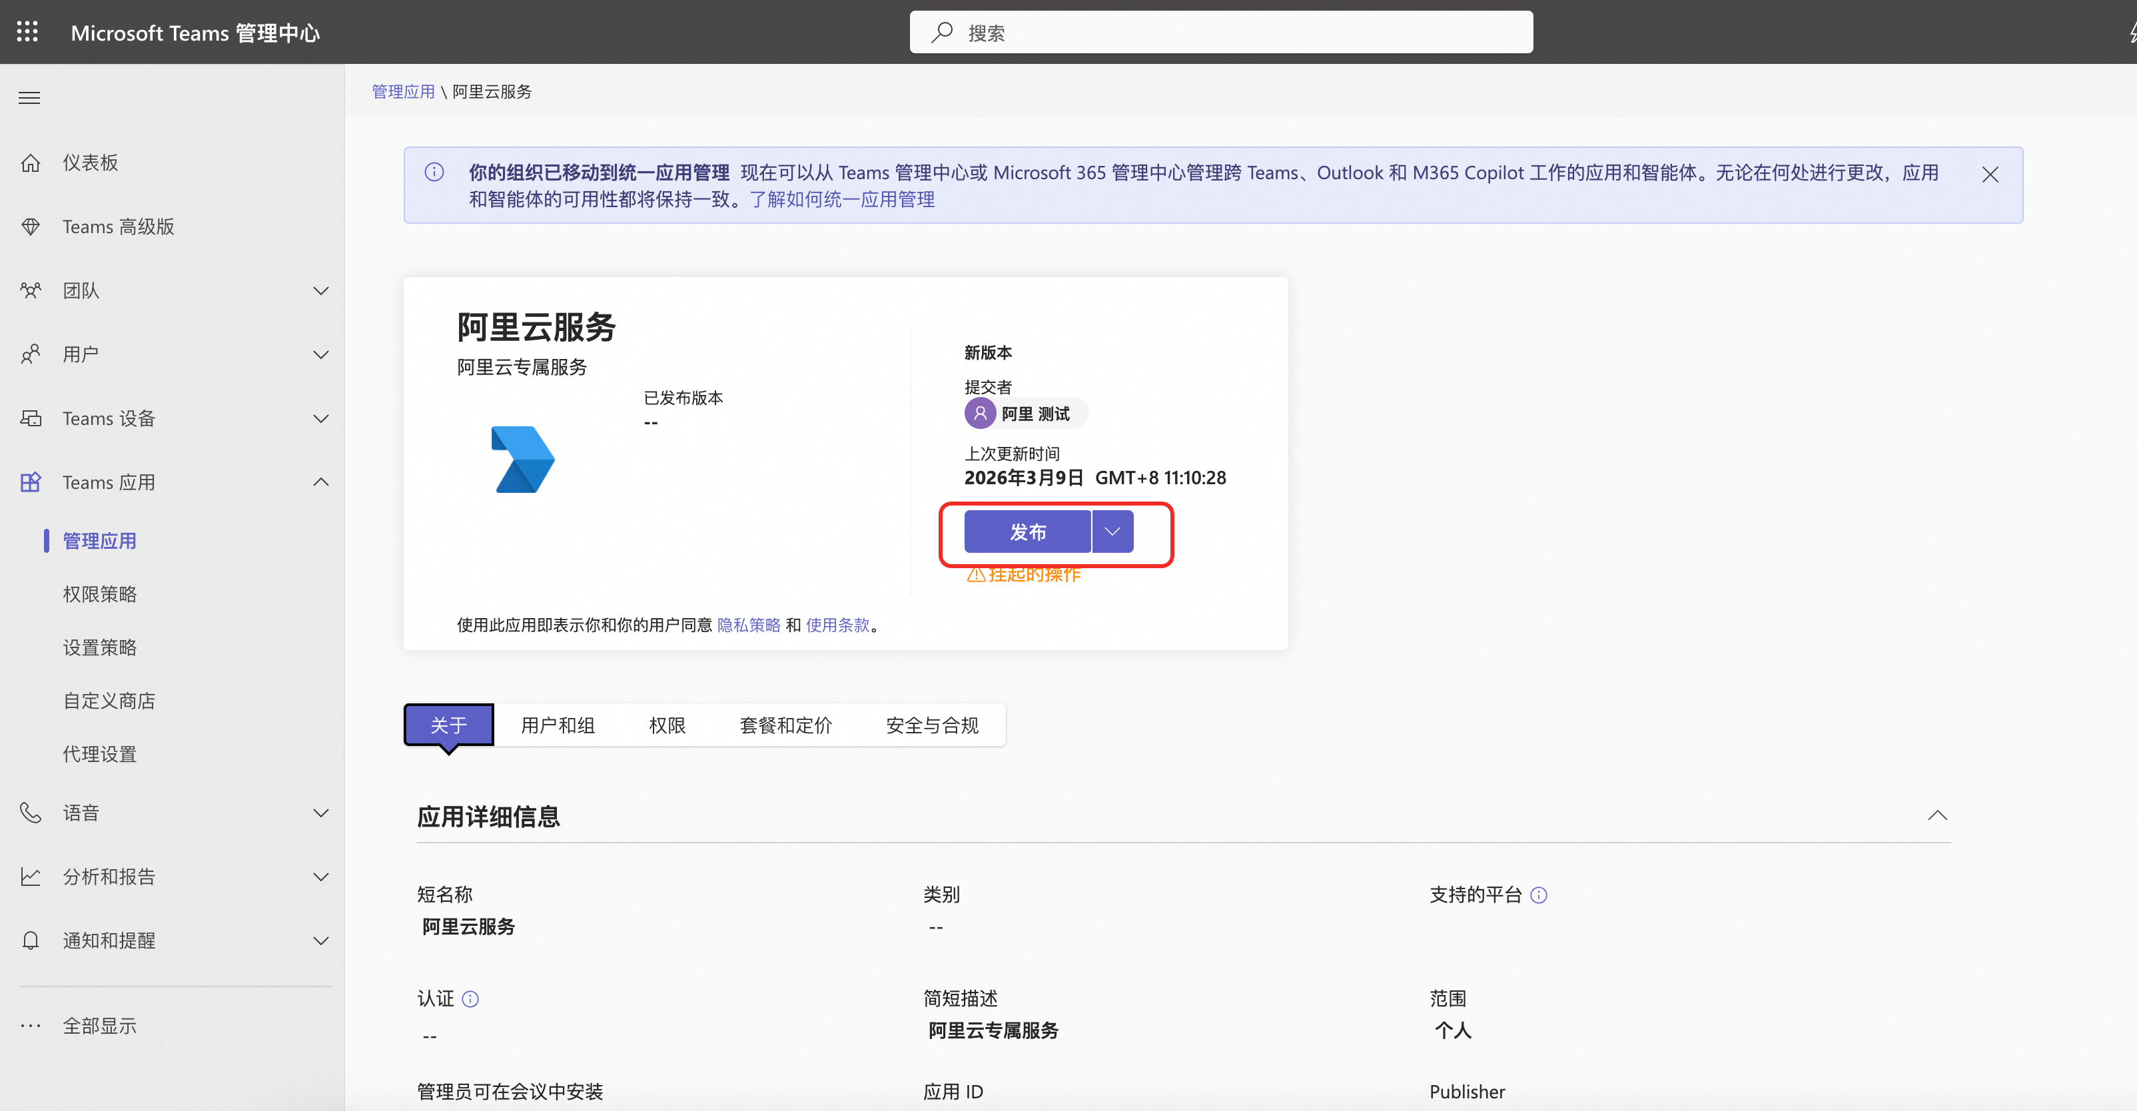Viewport: 2137px width, 1111px height.
Task: Expand the 用户 navigation section
Action: (321, 354)
